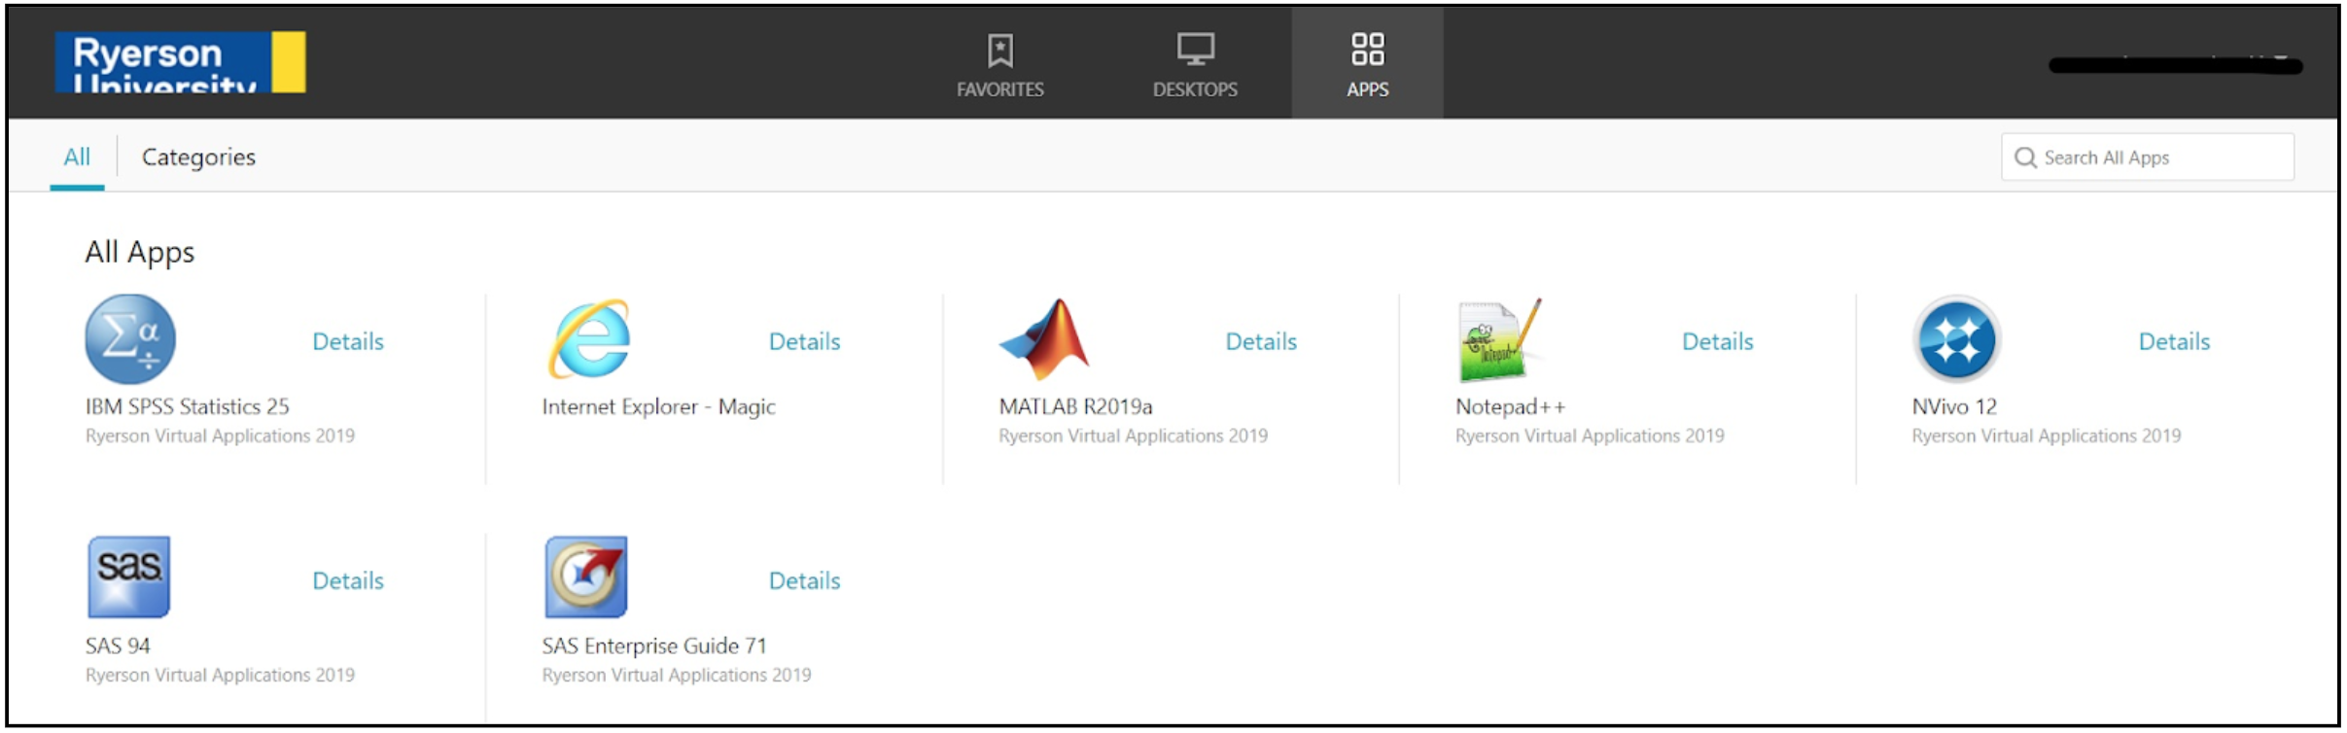Select the Apps tab
The image size is (2347, 733).
coord(1367,64)
